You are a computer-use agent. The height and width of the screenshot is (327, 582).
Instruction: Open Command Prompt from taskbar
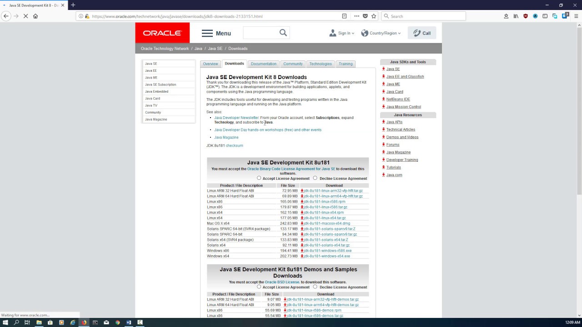pos(95,322)
